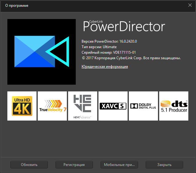Select the dts 5.1 Producer logo

[x=174, y=106]
